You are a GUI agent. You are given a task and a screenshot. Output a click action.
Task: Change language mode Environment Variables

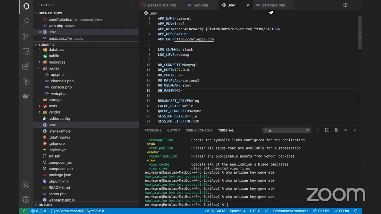[291, 211]
